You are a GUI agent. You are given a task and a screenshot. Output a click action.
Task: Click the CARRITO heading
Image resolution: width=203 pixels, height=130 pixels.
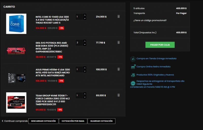(9, 7)
